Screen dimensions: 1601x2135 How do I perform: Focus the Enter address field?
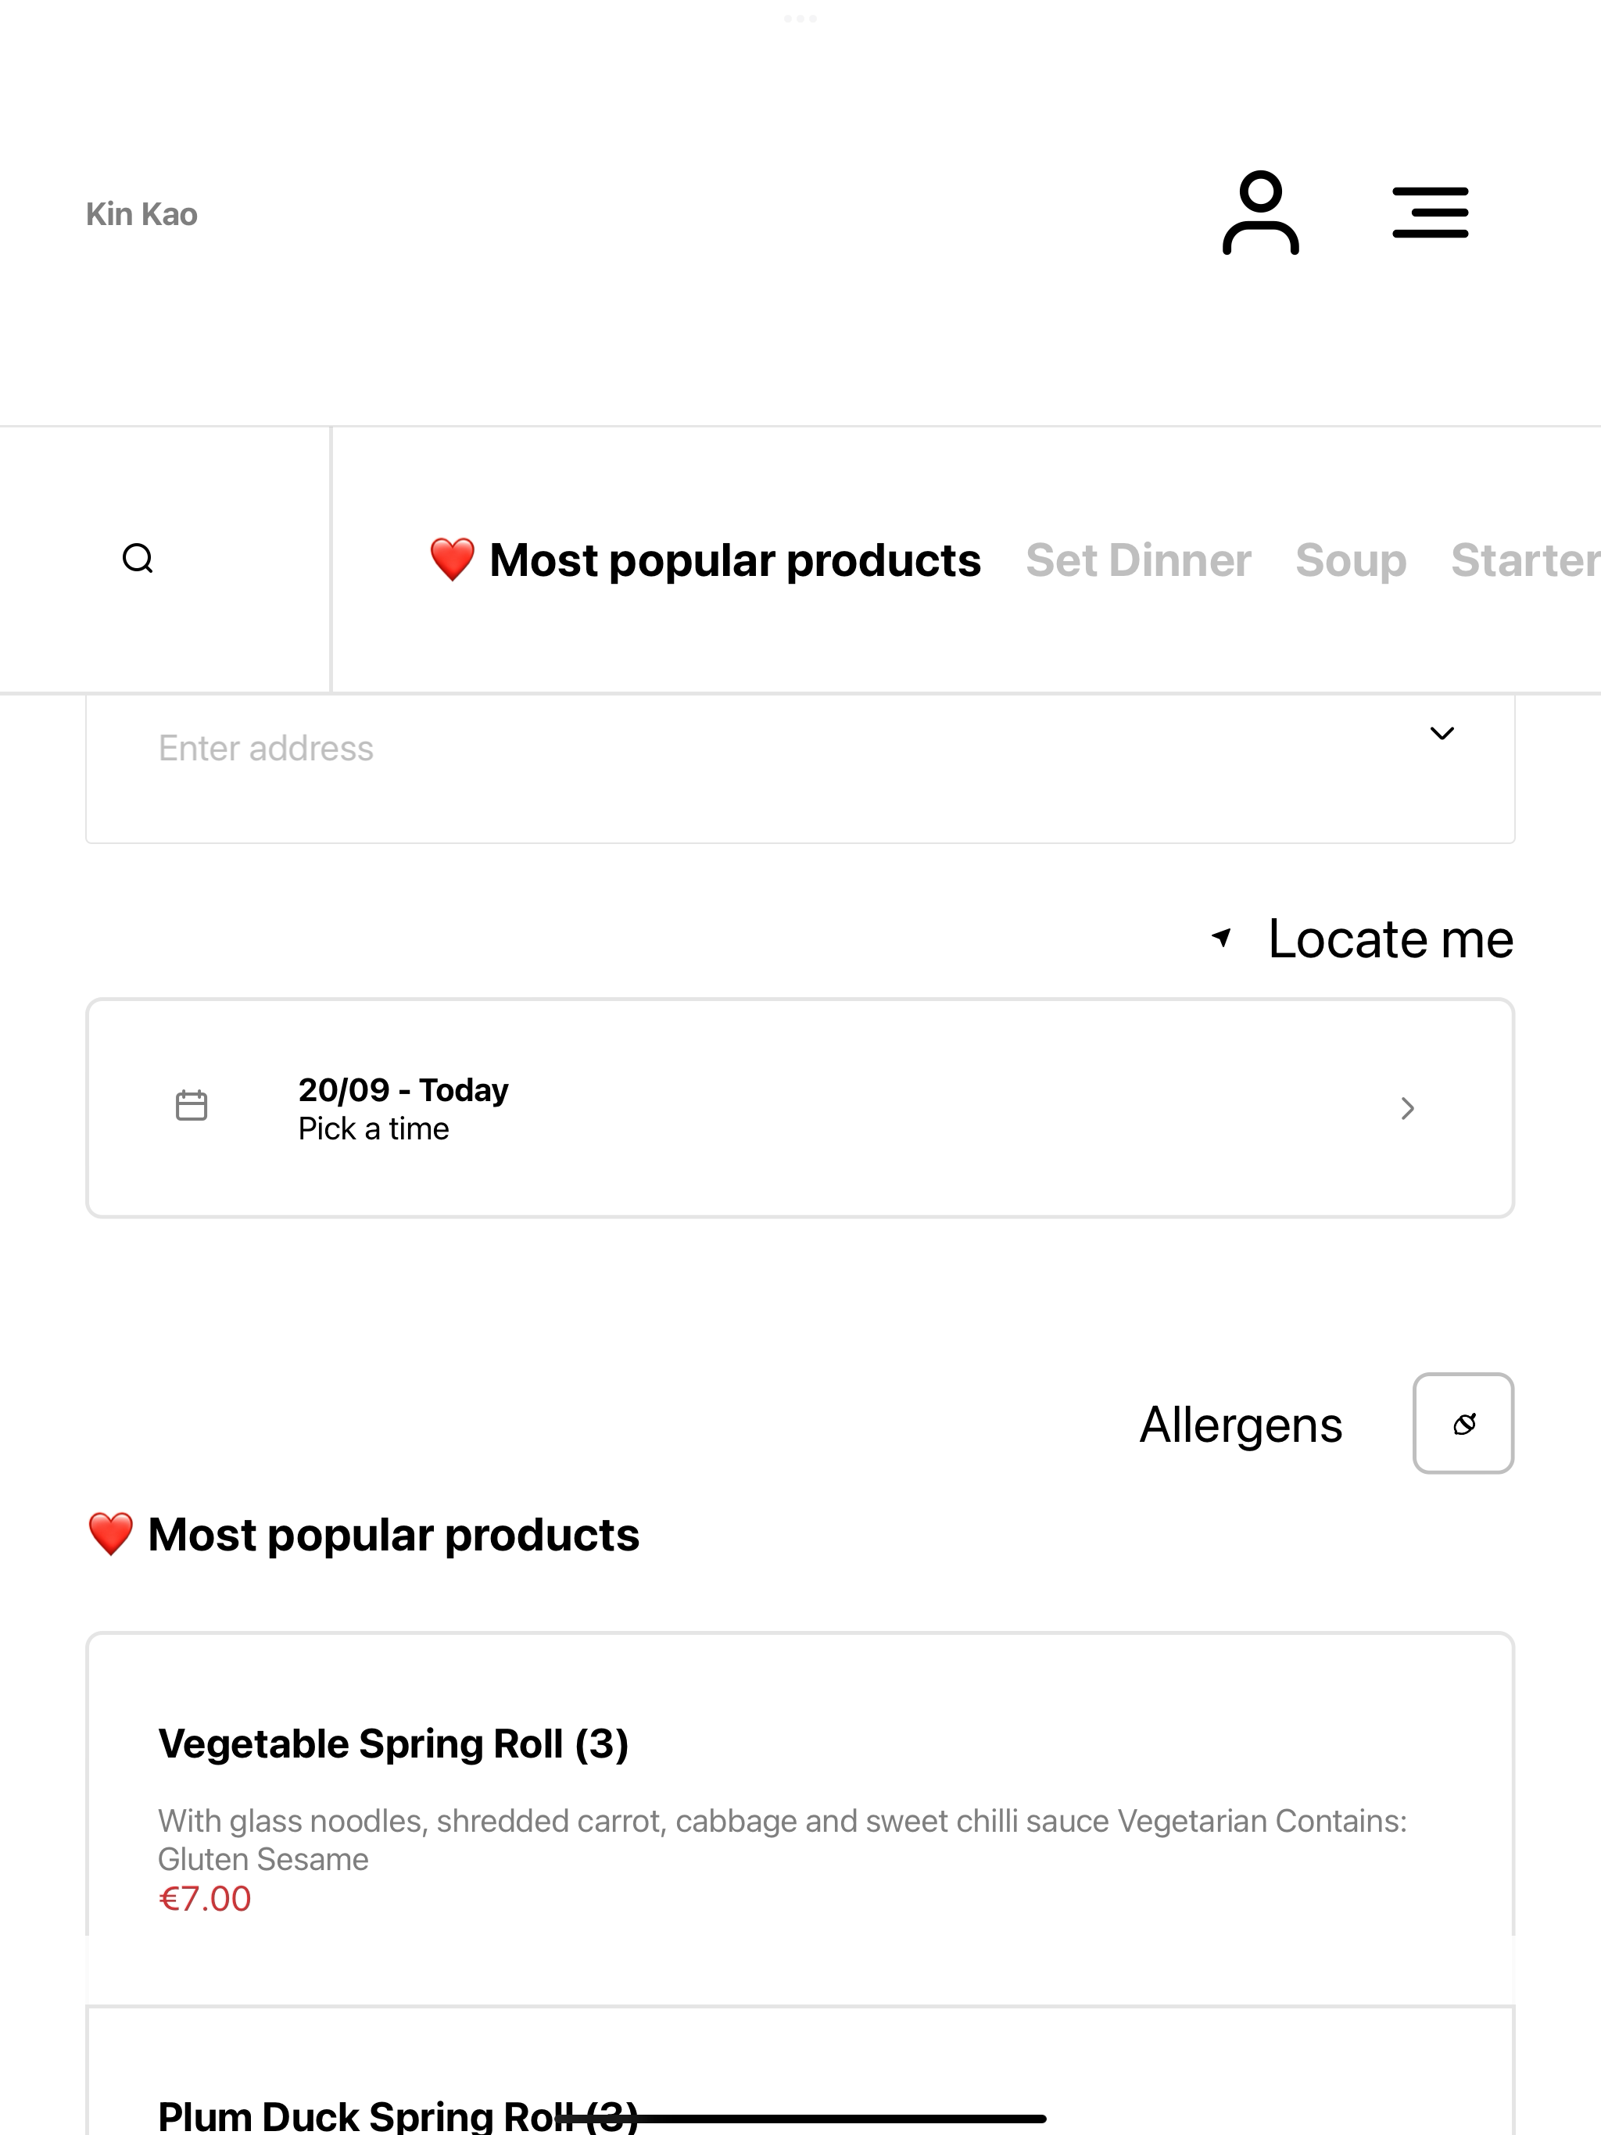(x=800, y=768)
